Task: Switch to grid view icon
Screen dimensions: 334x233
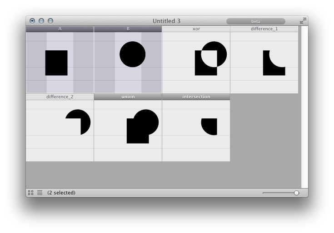Action: pyautogui.click(x=31, y=193)
